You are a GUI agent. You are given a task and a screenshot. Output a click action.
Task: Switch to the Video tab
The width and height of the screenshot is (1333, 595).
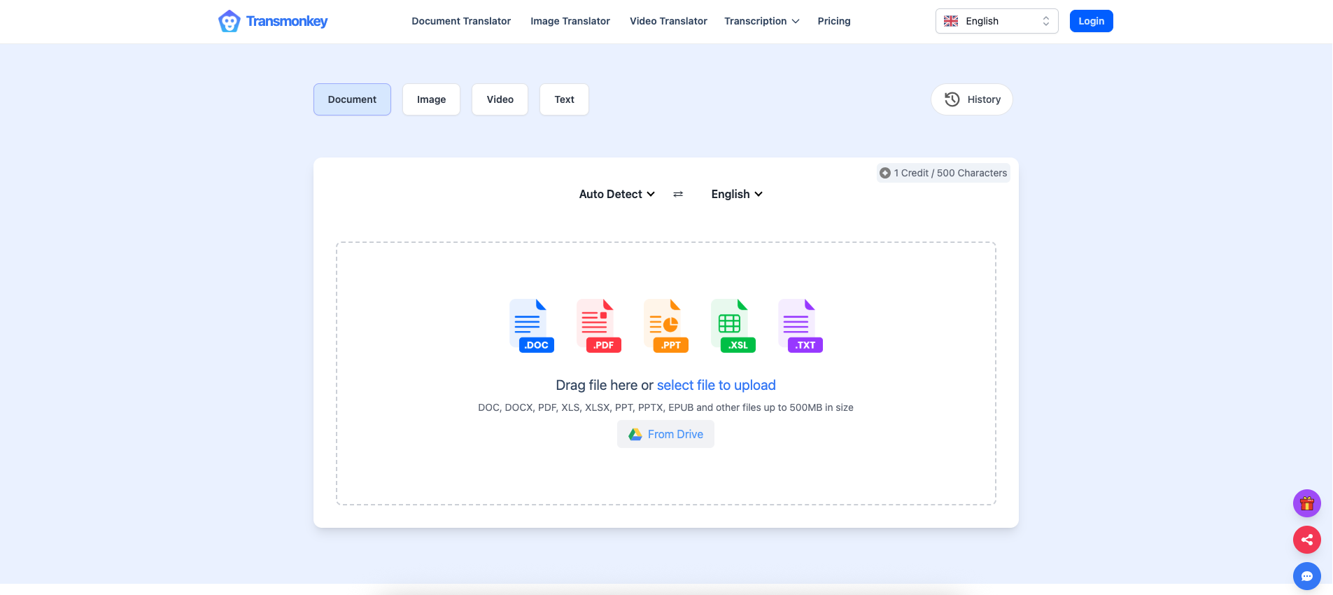[500, 99]
